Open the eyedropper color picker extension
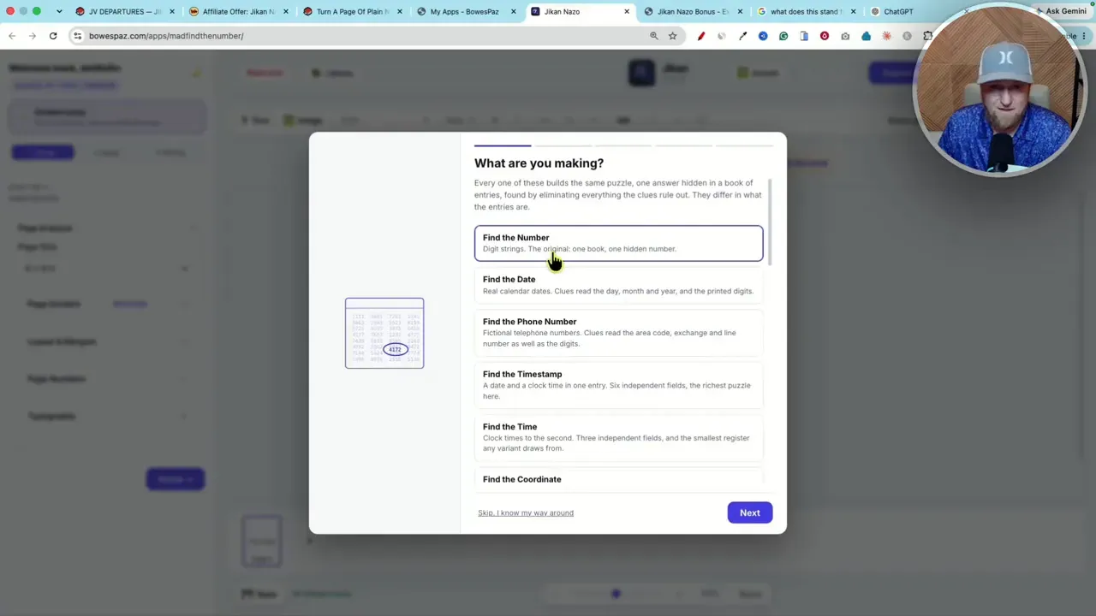The image size is (1096, 616). [x=742, y=36]
